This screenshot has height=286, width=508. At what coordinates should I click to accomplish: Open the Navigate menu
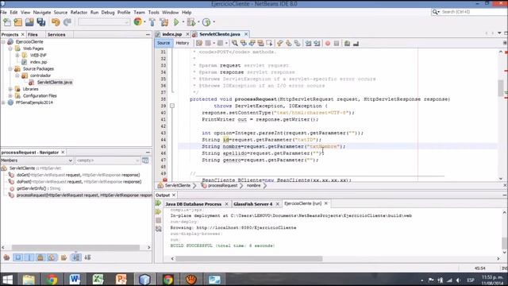(x=42, y=13)
